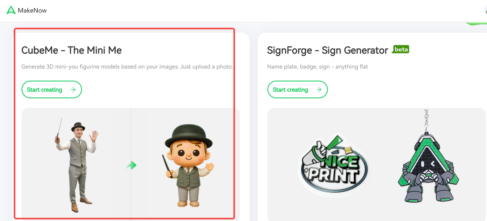The width and height of the screenshot is (487, 221).
Task: Click the arrow icon in SignForge's Start creating button
Action: [319, 90]
